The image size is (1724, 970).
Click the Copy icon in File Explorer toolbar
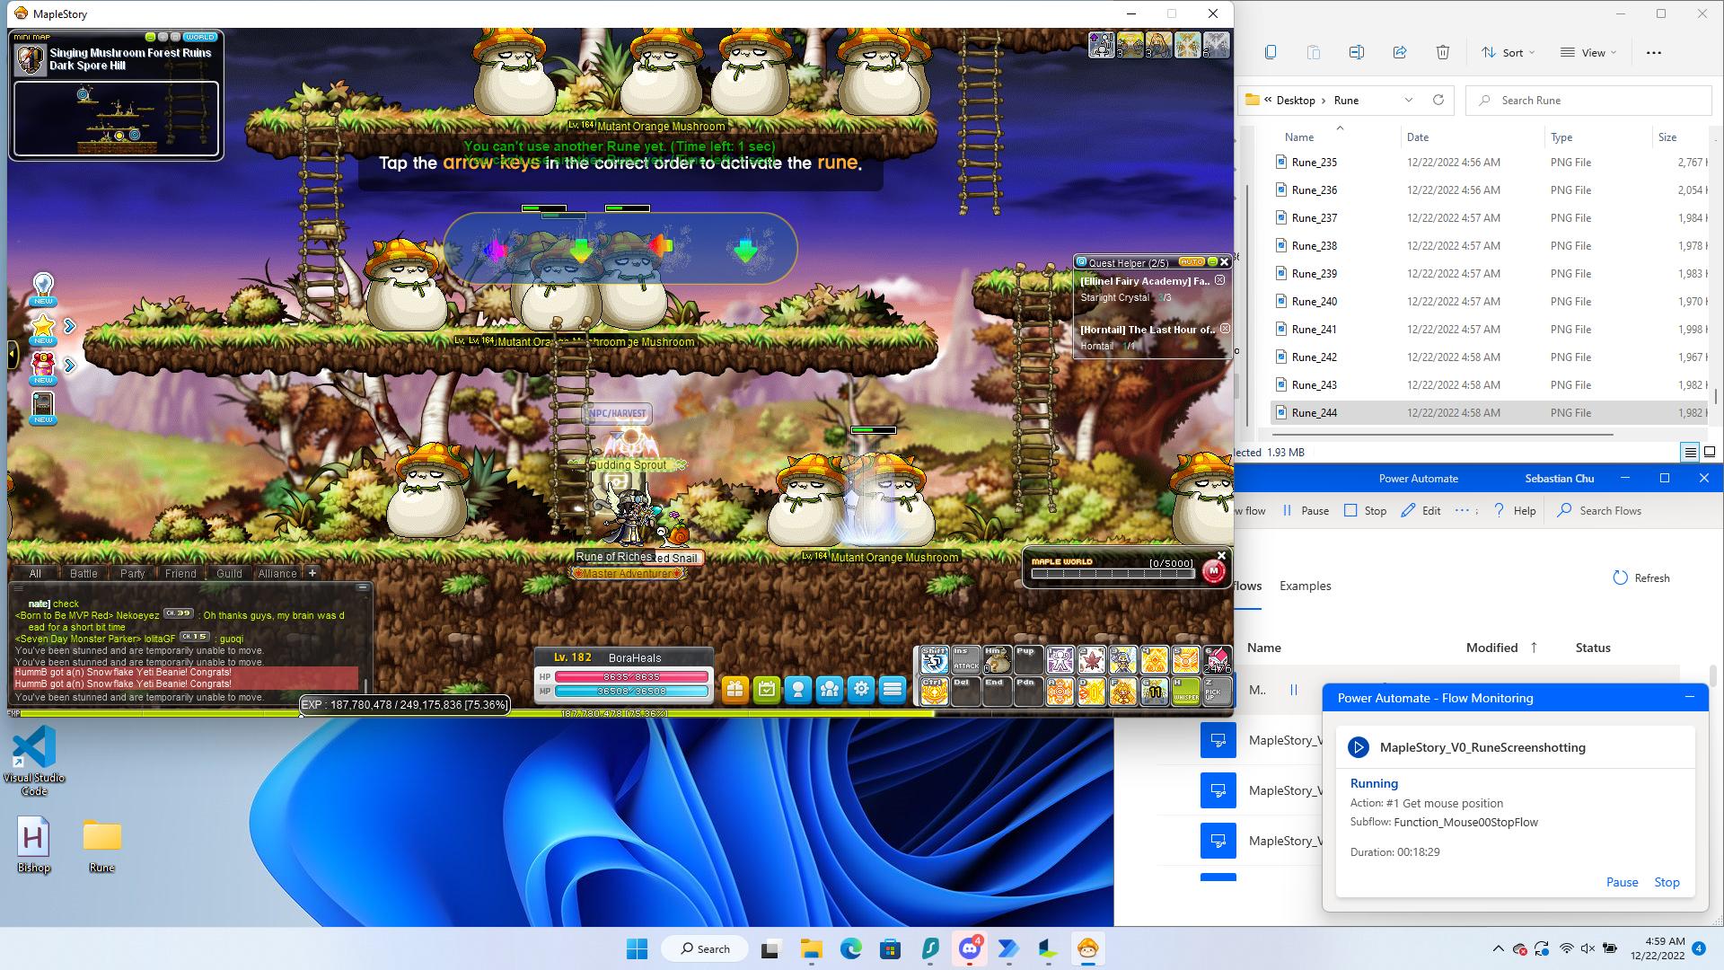[x=1270, y=52]
